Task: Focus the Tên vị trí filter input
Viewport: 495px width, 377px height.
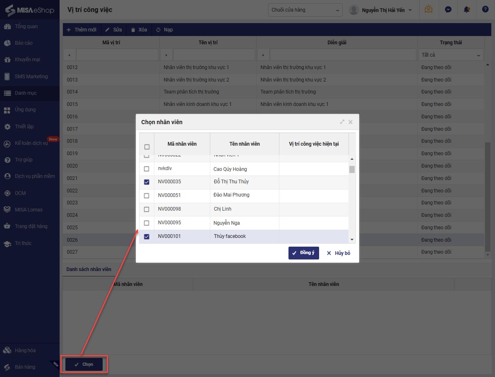Action: (214, 55)
